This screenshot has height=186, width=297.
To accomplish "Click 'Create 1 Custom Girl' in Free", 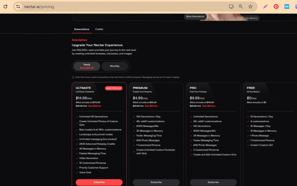I will [262, 145].
